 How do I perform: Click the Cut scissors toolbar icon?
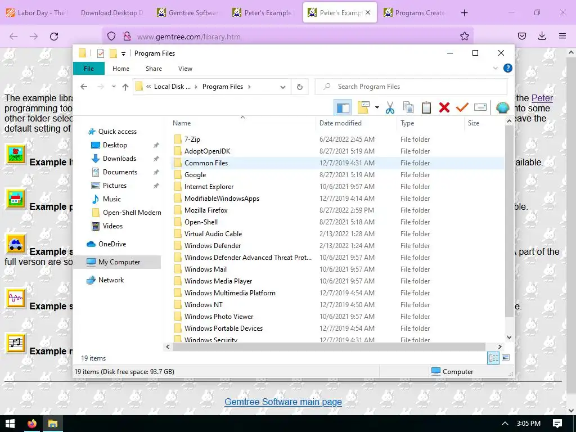[x=390, y=107]
